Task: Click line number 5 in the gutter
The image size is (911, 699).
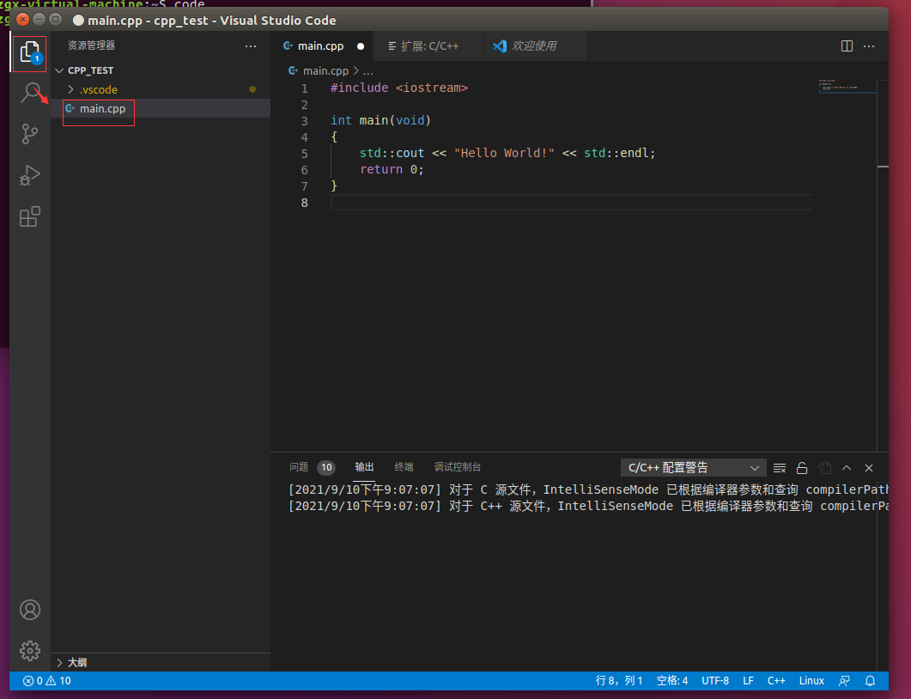Action: 305,154
